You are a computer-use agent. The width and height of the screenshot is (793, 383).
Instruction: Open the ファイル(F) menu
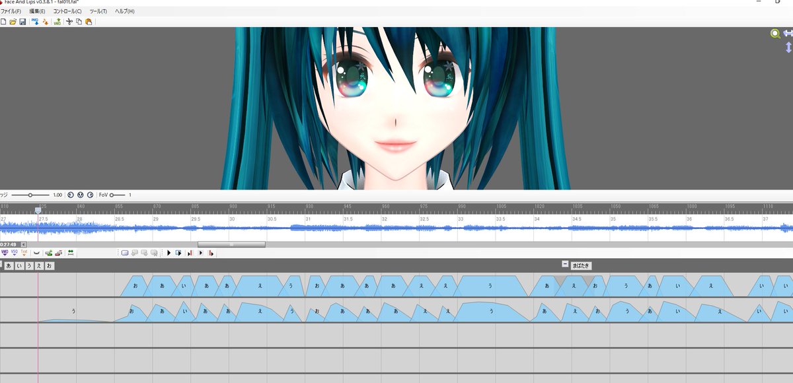(x=11, y=11)
